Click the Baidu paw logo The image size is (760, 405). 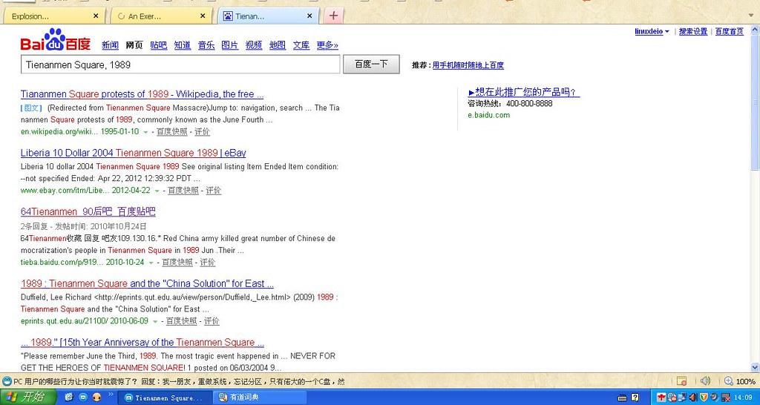(55, 40)
